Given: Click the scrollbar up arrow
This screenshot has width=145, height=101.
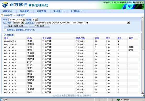Looking at the screenshot, I should (143, 18).
